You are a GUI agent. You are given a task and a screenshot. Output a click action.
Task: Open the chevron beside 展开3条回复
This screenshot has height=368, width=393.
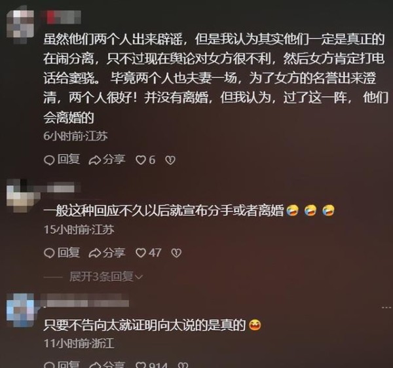139,277
